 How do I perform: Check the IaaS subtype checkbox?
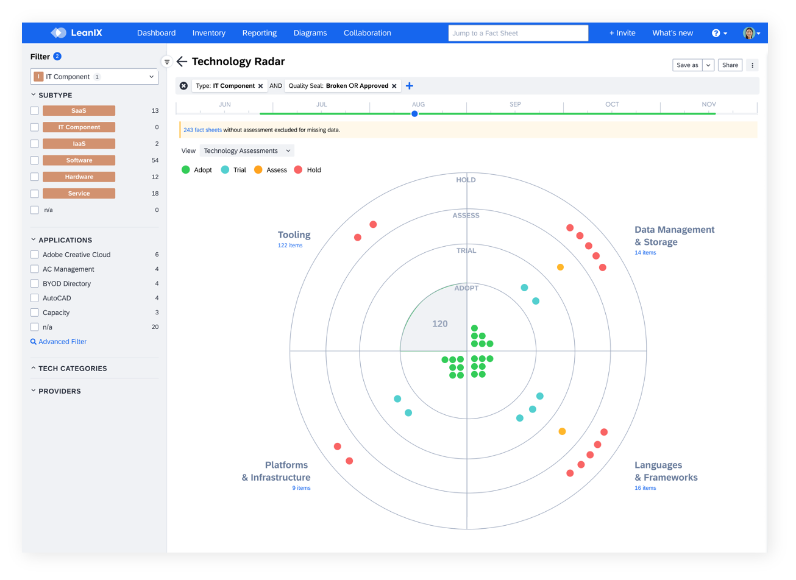pyautogui.click(x=35, y=144)
